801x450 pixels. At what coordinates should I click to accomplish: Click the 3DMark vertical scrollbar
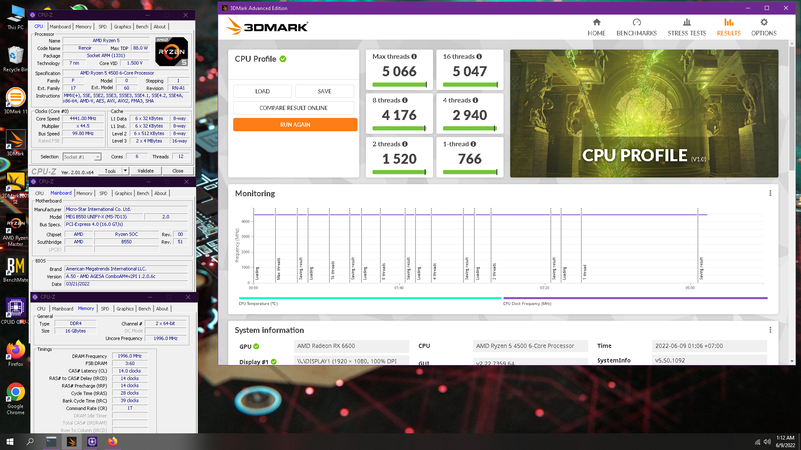pyautogui.click(x=792, y=108)
